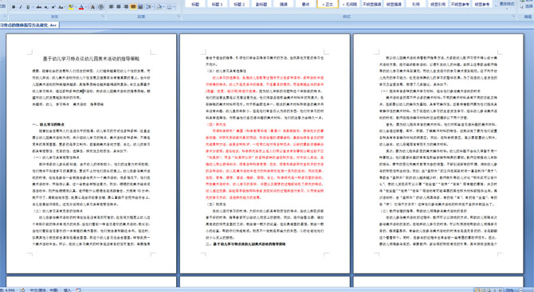The height and width of the screenshot is (292, 534).
Task: Click 插入 mode in status bar
Action: pos(67,290)
